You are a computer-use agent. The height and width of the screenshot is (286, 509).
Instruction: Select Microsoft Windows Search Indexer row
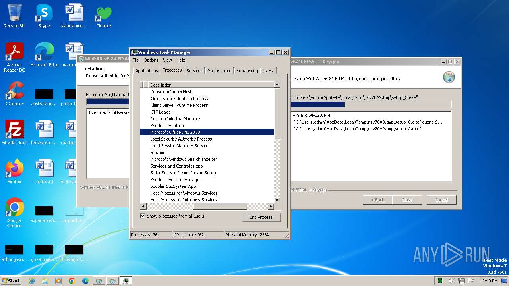tap(207, 159)
